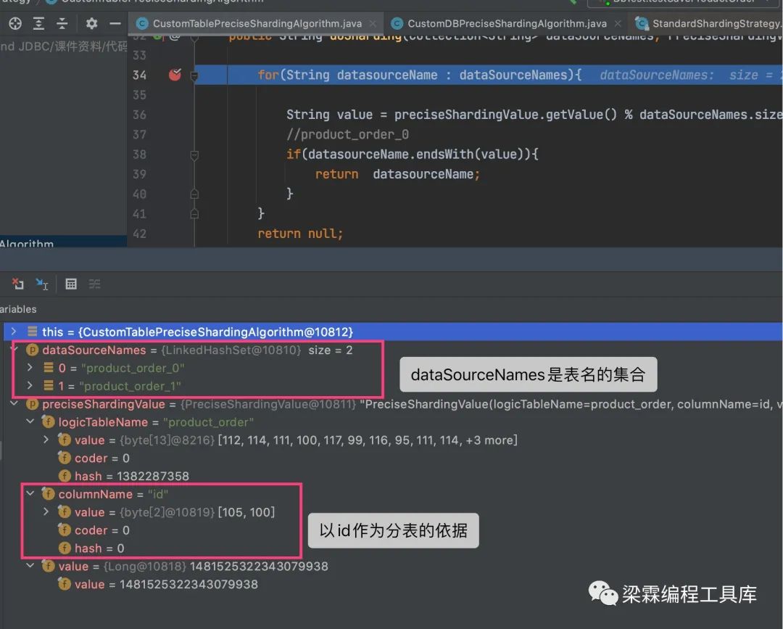Screen dimensions: 783x629
Task: Switch to CustomTablePreciseShardingAlgorithm.java tab
Action: click(x=257, y=23)
